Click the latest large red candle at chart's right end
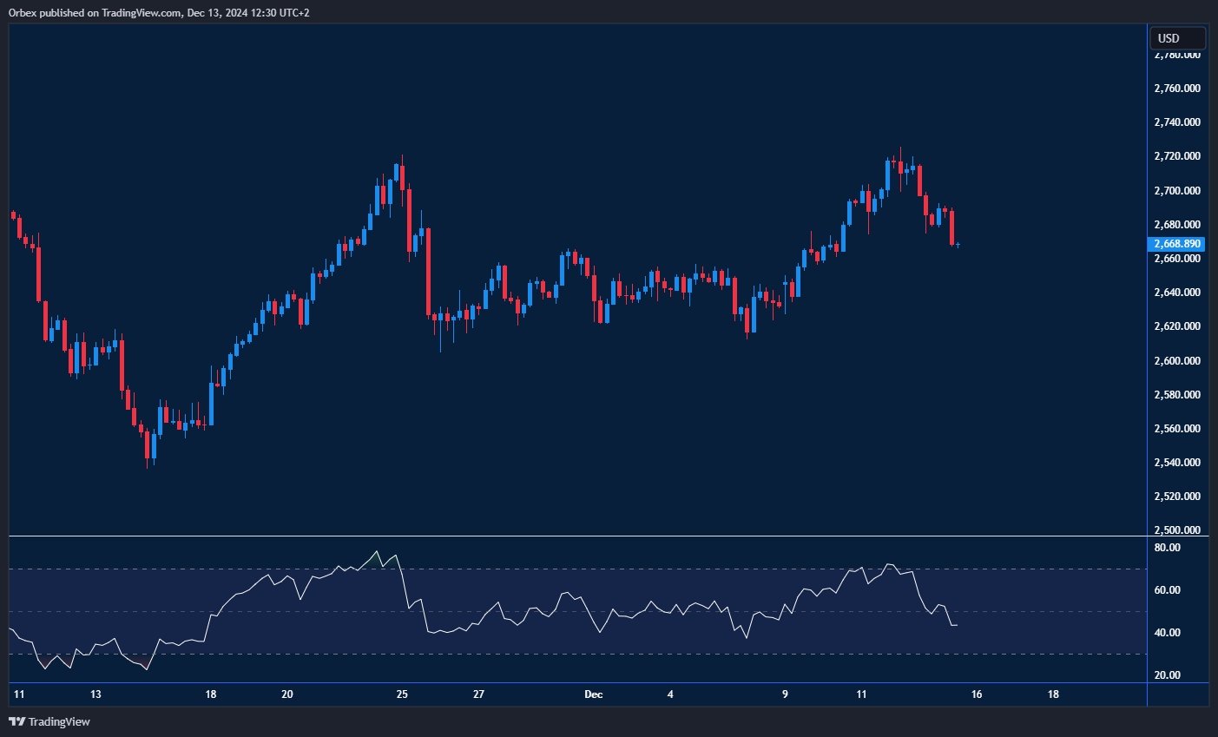Image resolution: width=1218 pixels, height=737 pixels. click(x=952, y=227)
